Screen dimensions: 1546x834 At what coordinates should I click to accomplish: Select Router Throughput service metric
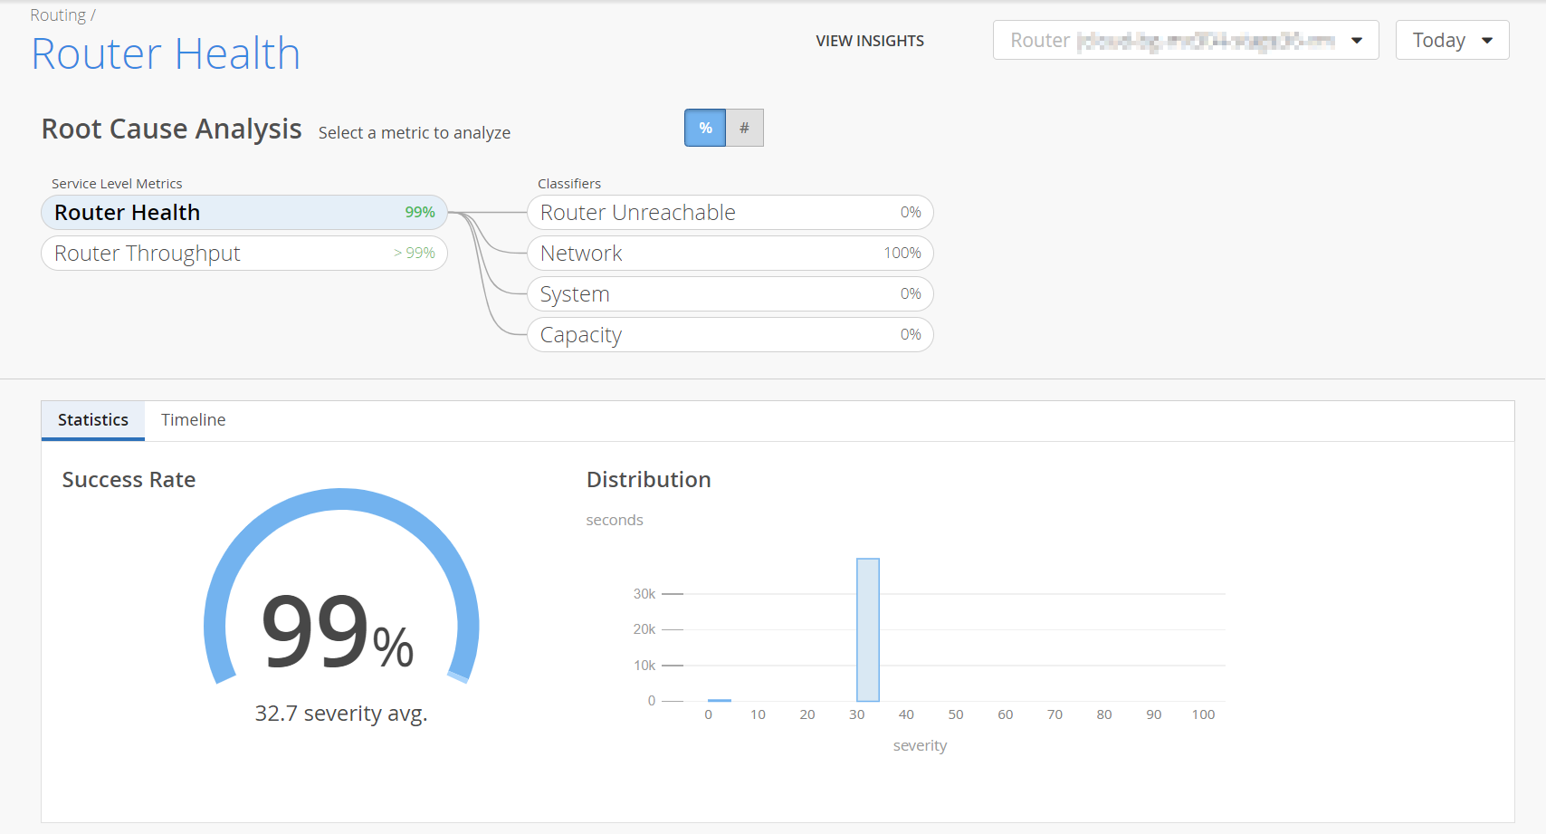[x=244, y=254]
